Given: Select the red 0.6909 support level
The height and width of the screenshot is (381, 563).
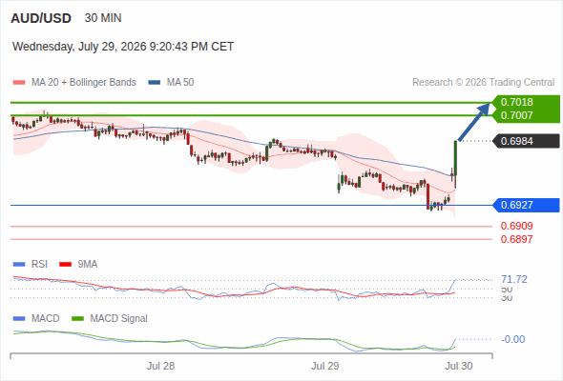Looking at the screenshot, I should 516,226.
